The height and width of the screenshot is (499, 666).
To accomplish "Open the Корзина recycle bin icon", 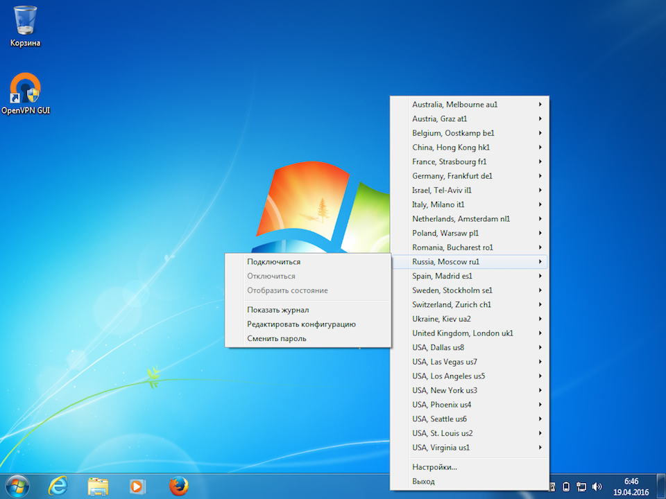I will point(26,21).
